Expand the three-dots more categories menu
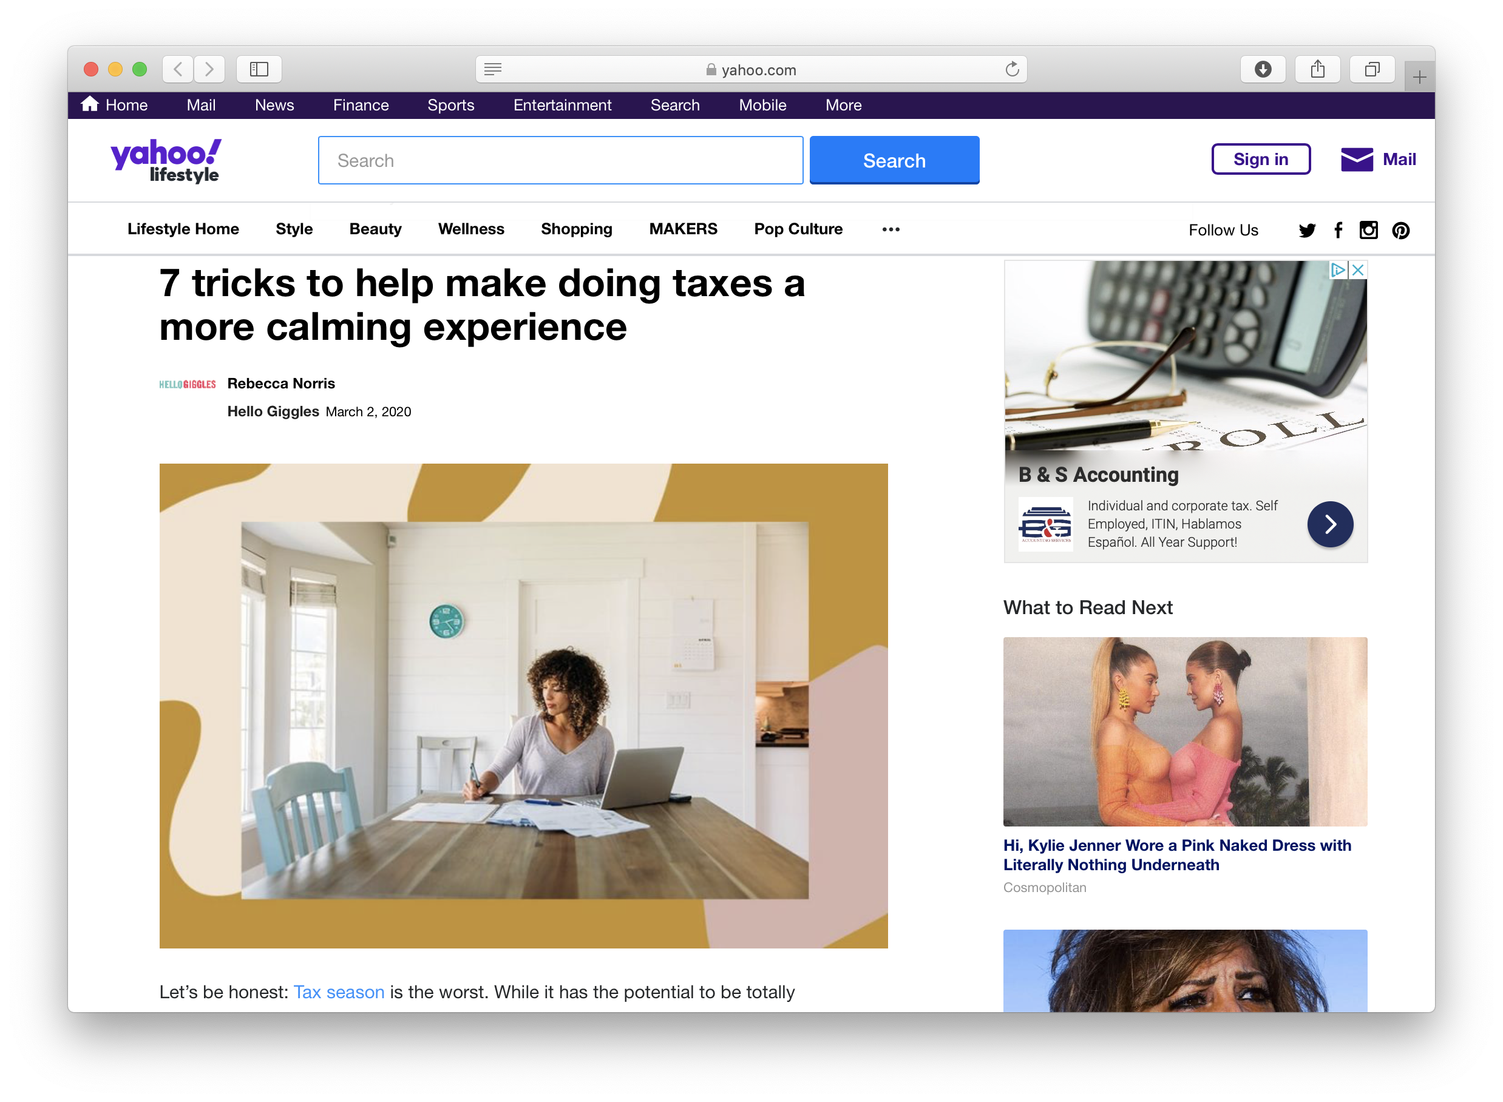This screenshot has width=1503, height=1102. coord(891,229)
